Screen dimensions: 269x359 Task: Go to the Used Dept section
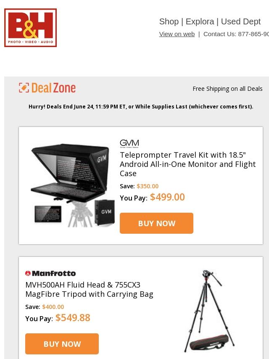[240, 21]
